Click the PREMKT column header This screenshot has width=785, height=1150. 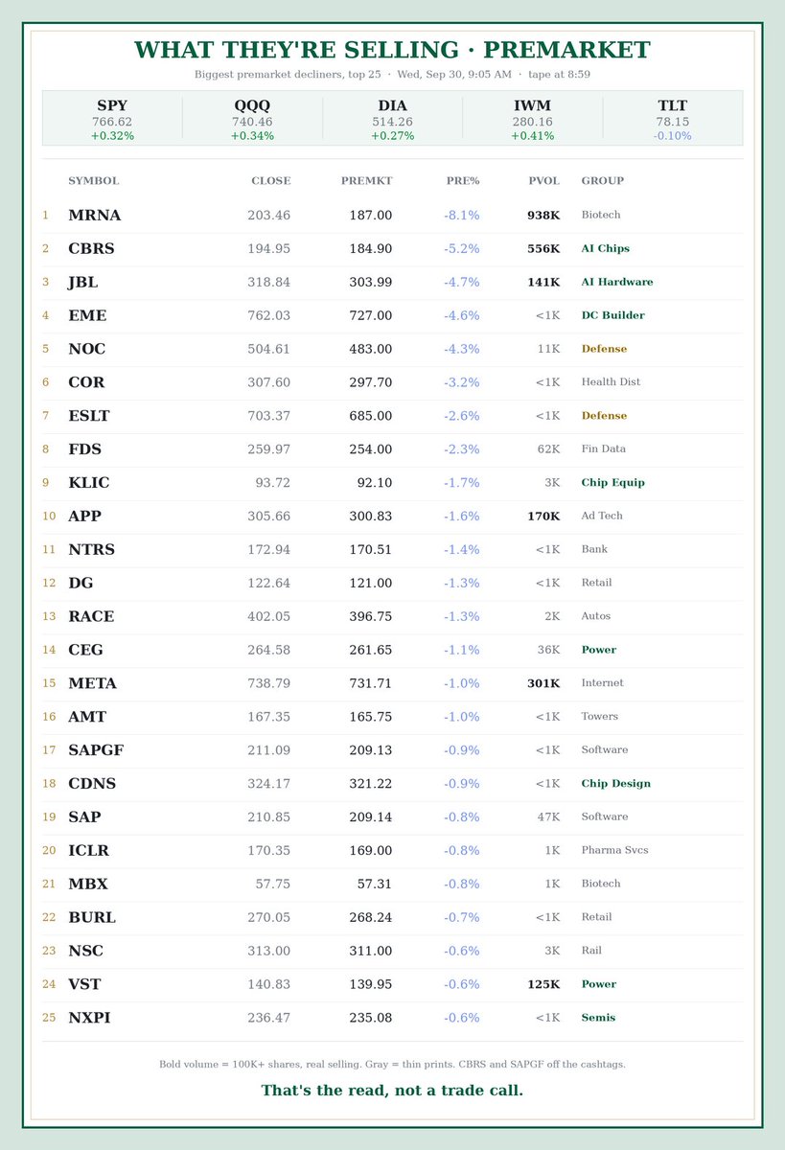tap(366, 180)
